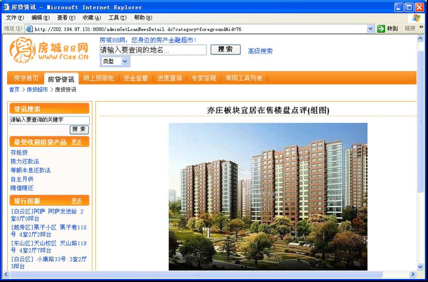Click the 房贷资讯 breadcrumb text

point(65,89)
